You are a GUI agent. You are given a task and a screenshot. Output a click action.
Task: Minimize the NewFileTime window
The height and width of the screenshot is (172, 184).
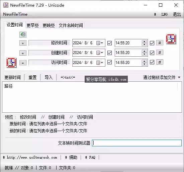pos(146,5)
